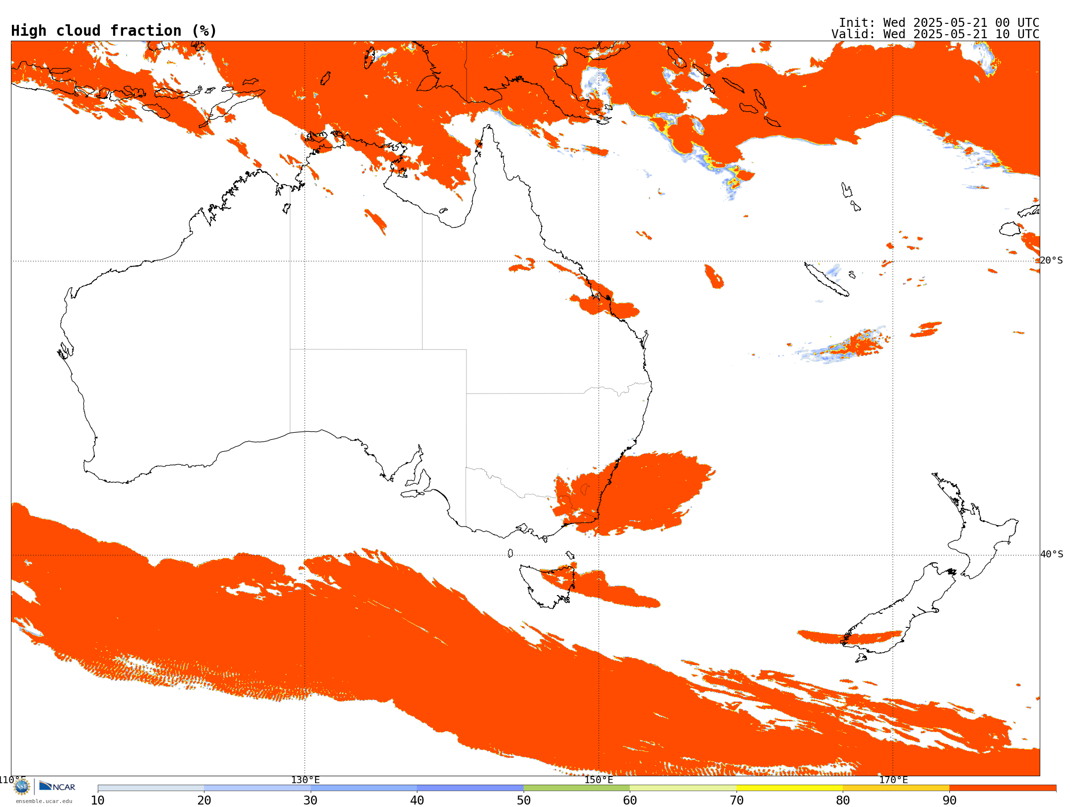The height and width of the screenshot is (807, 1072).
Task: Click the cloud patch over southeast Australia coast
Action: pos(635,494)
